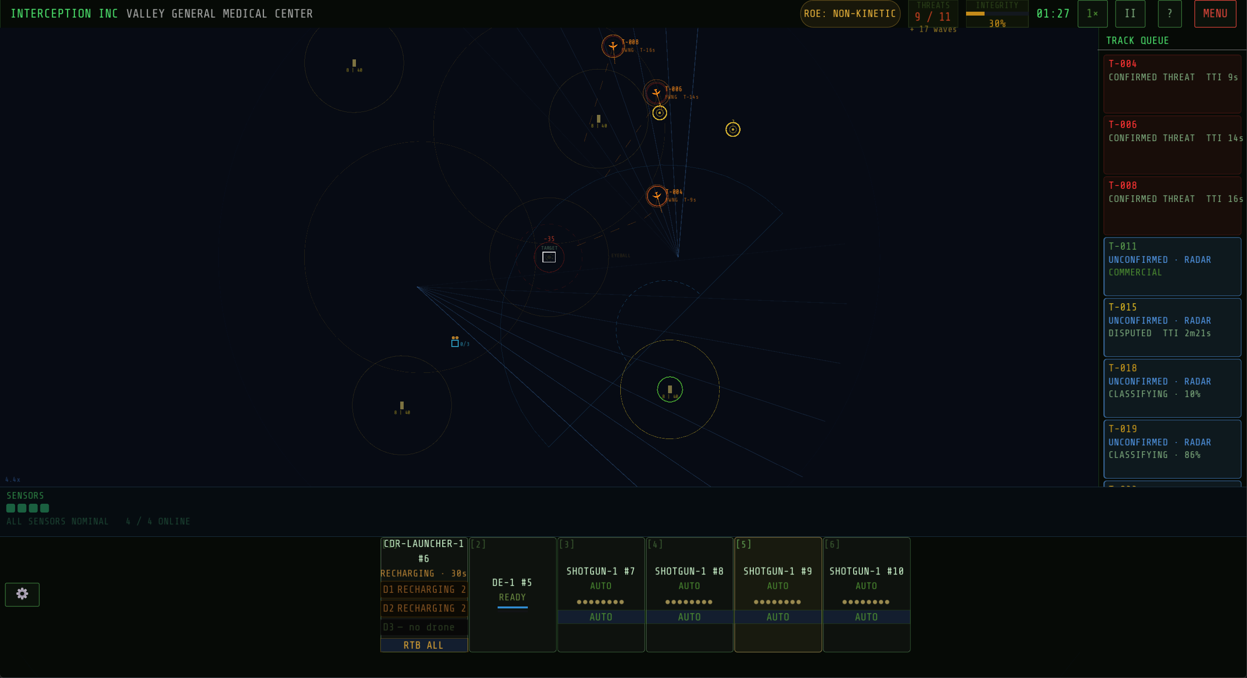Select the T-019 track classifying at 86%
Screen dimensions: 1247x678
1172,449
